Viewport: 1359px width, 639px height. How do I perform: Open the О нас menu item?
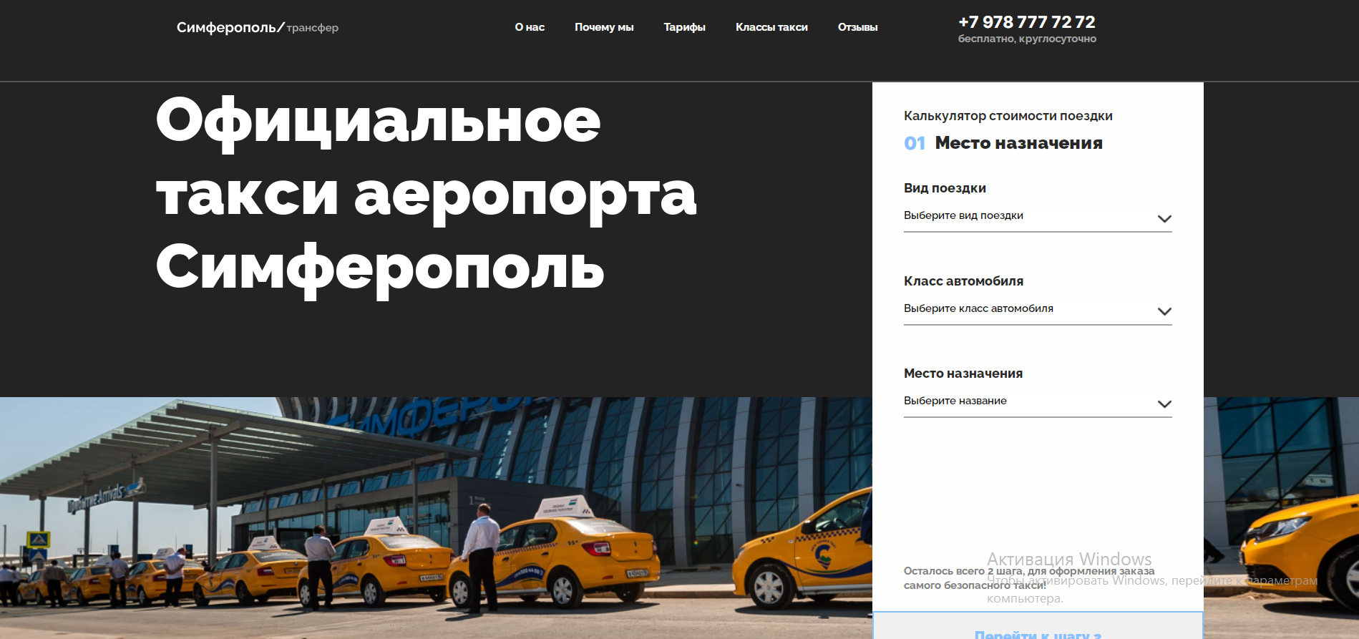click(x=530, y=27)
